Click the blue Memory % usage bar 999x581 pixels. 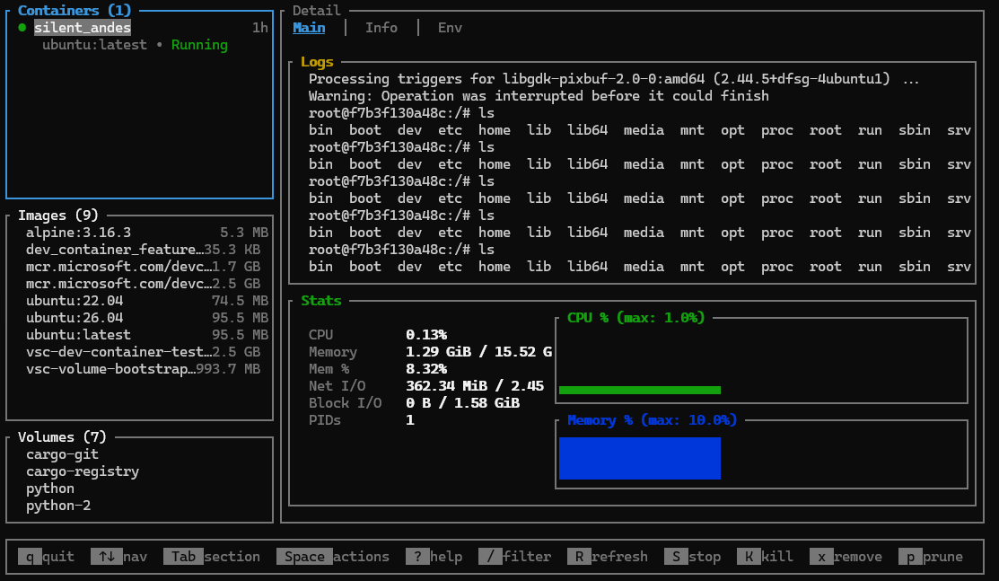pyautogui.click(x=640, y=458)
